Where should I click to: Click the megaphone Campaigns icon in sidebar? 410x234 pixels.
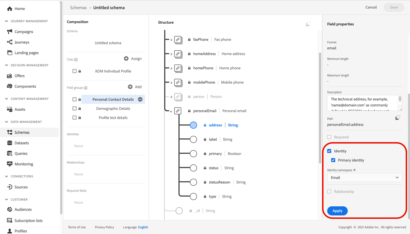click(x=10, y=32)
